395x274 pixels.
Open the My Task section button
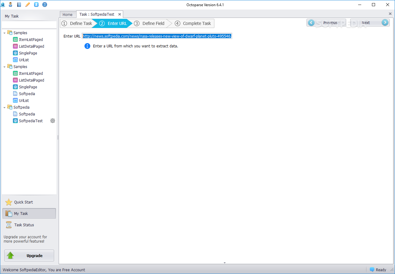(x=29, y=214)
